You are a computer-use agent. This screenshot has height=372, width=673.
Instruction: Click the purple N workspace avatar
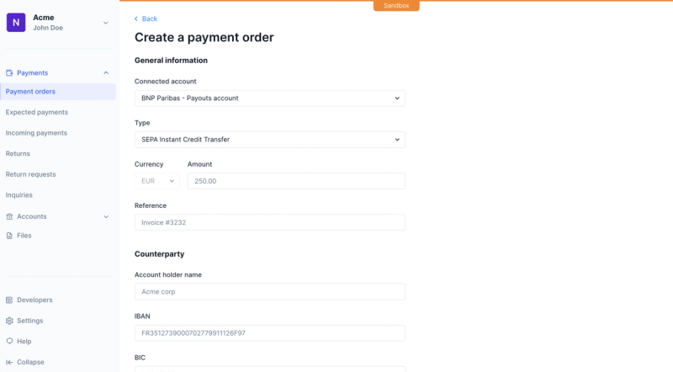tap(16, 23)
